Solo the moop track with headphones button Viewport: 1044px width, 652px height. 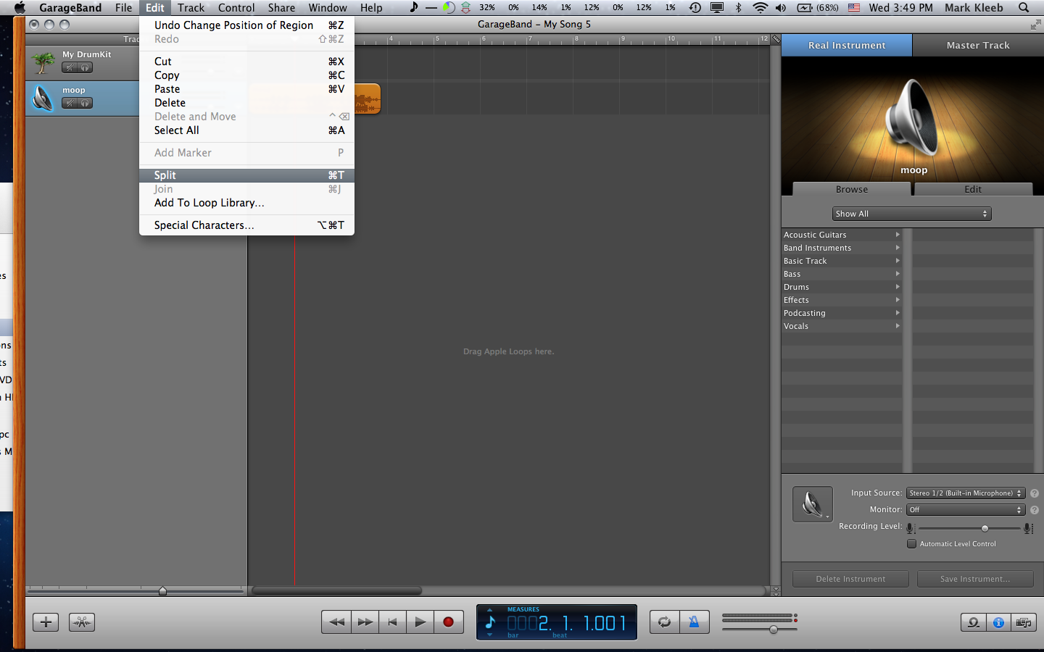tap(85, 103)
